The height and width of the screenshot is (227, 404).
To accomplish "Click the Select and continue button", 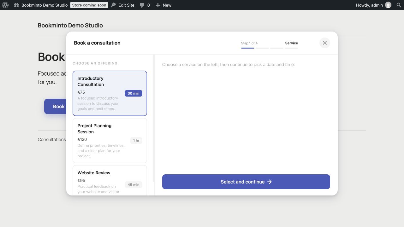I will [x=246, y=182].
